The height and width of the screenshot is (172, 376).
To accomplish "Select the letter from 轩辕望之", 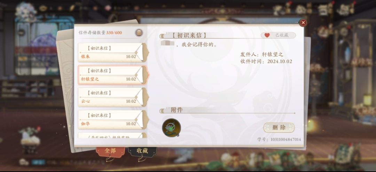I will pyautogui.click(x=113, y=75).
